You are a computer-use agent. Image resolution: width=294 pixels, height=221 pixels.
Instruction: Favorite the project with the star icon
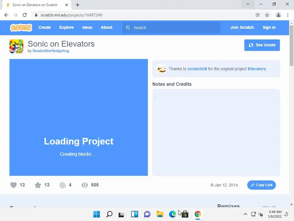click(x=38, y=185)
